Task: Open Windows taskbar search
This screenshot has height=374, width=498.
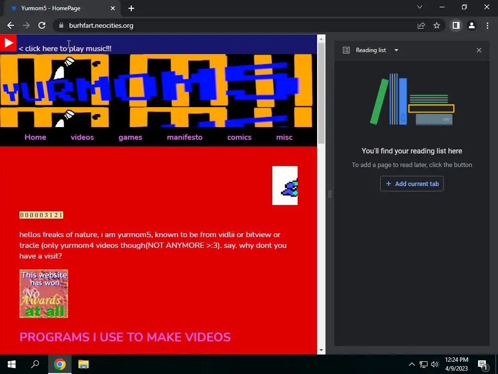Action: [35, 364]
